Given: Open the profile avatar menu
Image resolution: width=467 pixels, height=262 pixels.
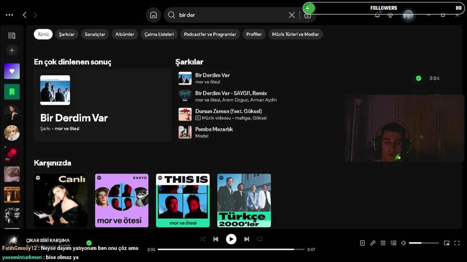Looking at the screenshot, I should tap(408, 15).
